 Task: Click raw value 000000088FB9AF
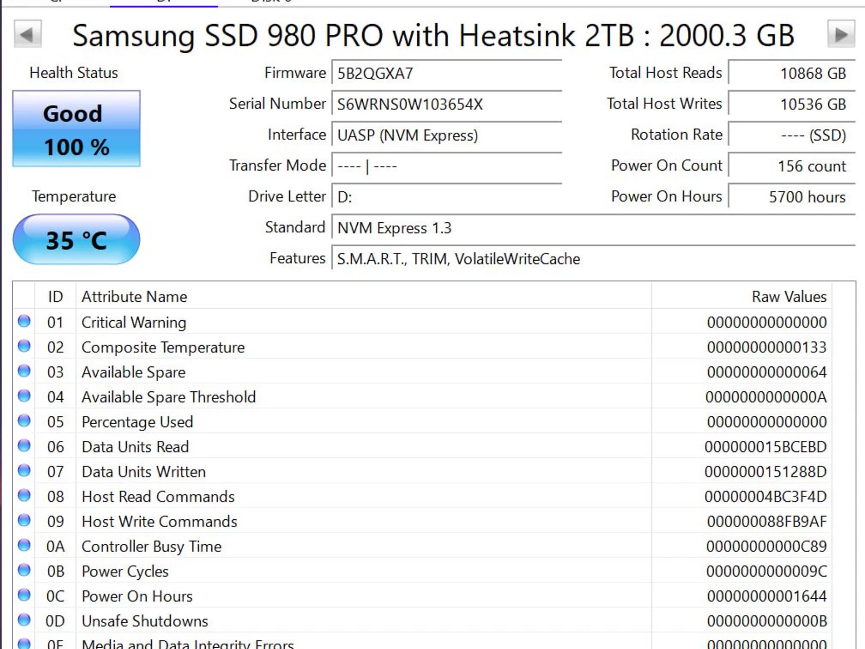point(767,522)
